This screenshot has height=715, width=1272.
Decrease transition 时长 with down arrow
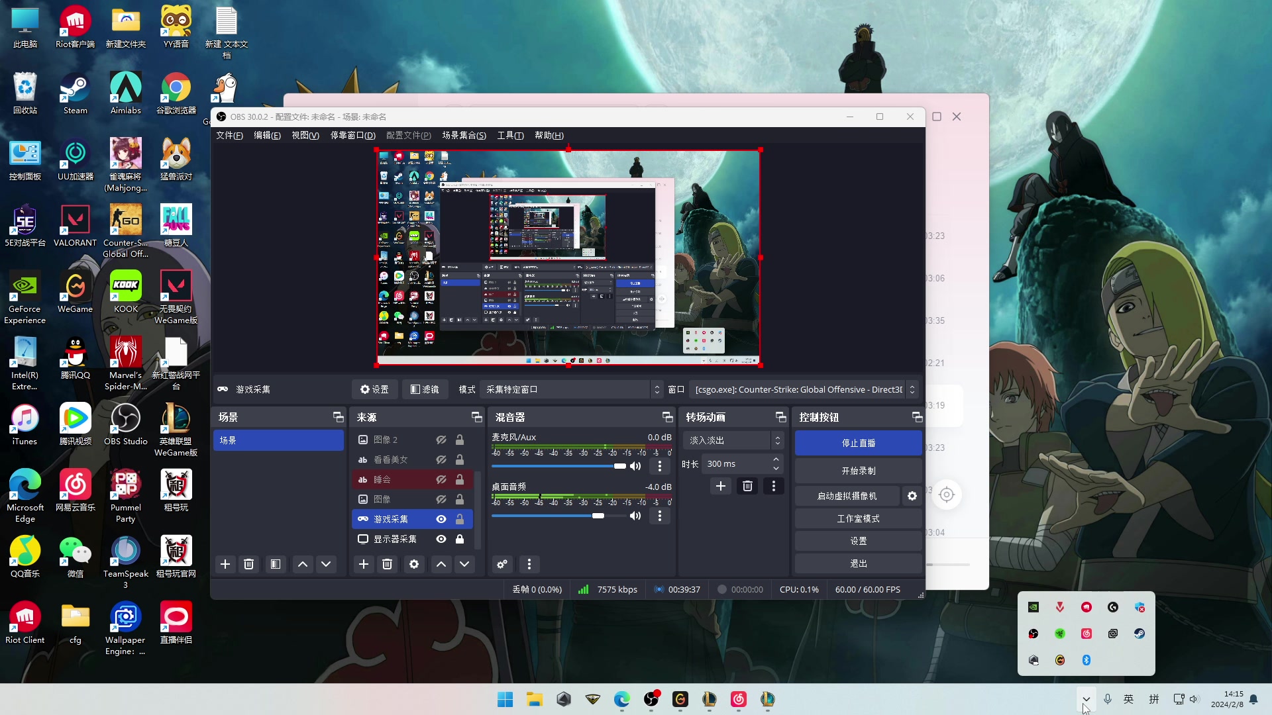pyautogui.click(x=776, y=468)
